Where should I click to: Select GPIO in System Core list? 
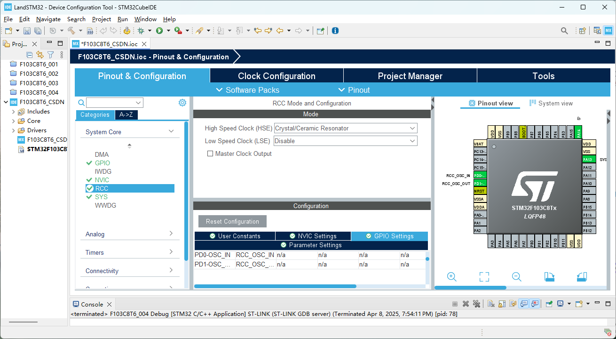point(102,163)
